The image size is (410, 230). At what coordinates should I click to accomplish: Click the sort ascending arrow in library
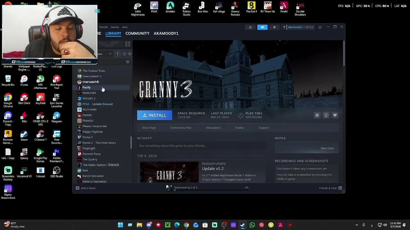(x=117, y=54)
